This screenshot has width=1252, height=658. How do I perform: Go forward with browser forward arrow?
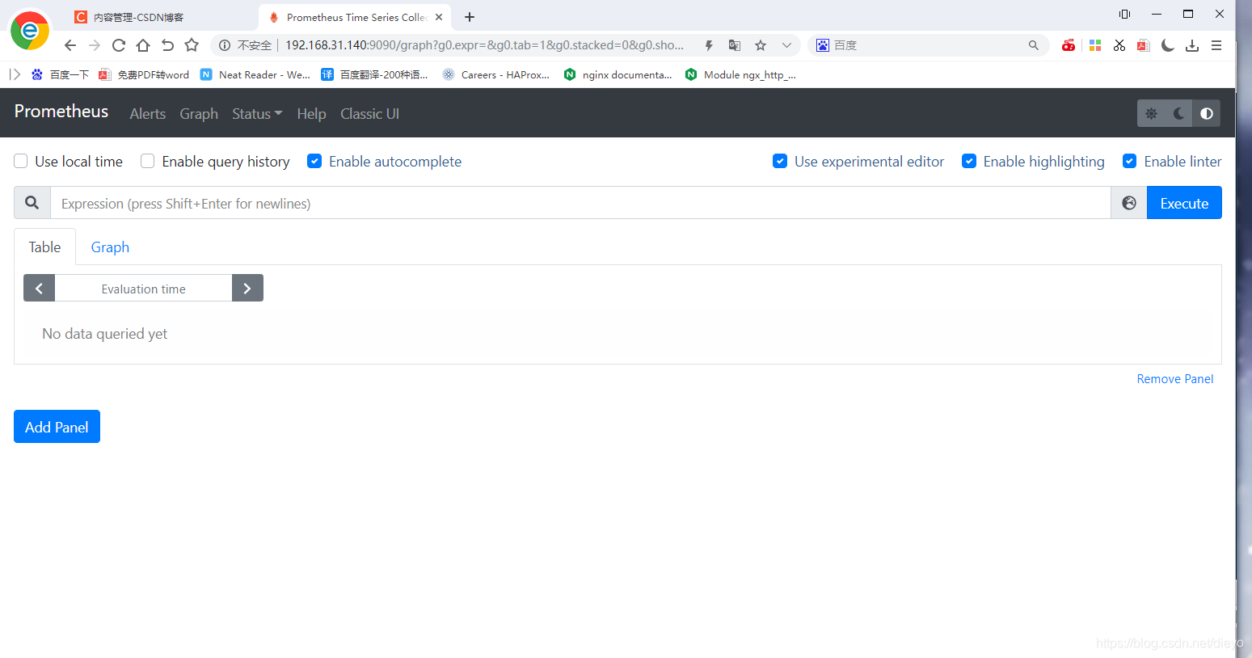coord(95,45)
